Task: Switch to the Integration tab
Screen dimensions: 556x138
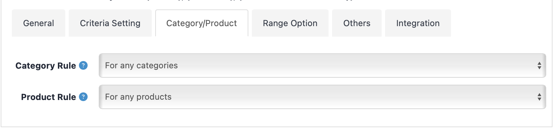Action: [418, 23]
